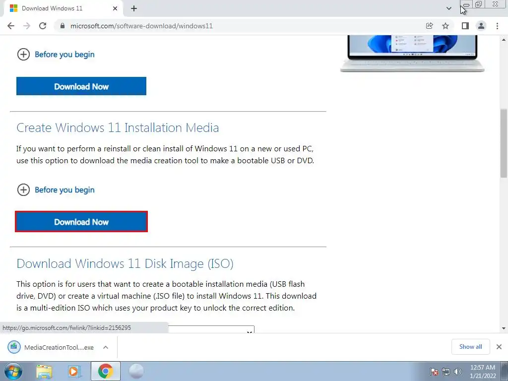Screen dimensions: 508x381
Task: Click Download Windows 11 Disk Image heading
Action: pos(125,264)
